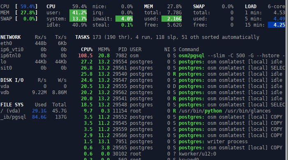The image size is (288, 160).
Task: Select the lo network interface row
Action: 33,62
